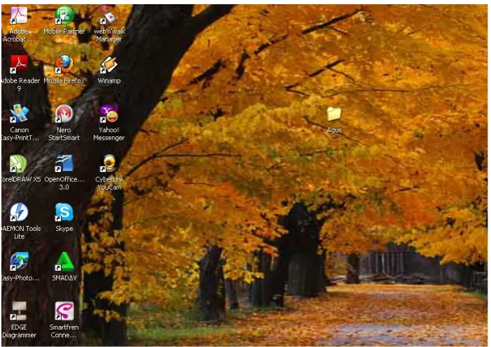Click the Canon Easy-PrintToolBox icon
This screenshot has width=491, height=347.
[x=19, y=113]
